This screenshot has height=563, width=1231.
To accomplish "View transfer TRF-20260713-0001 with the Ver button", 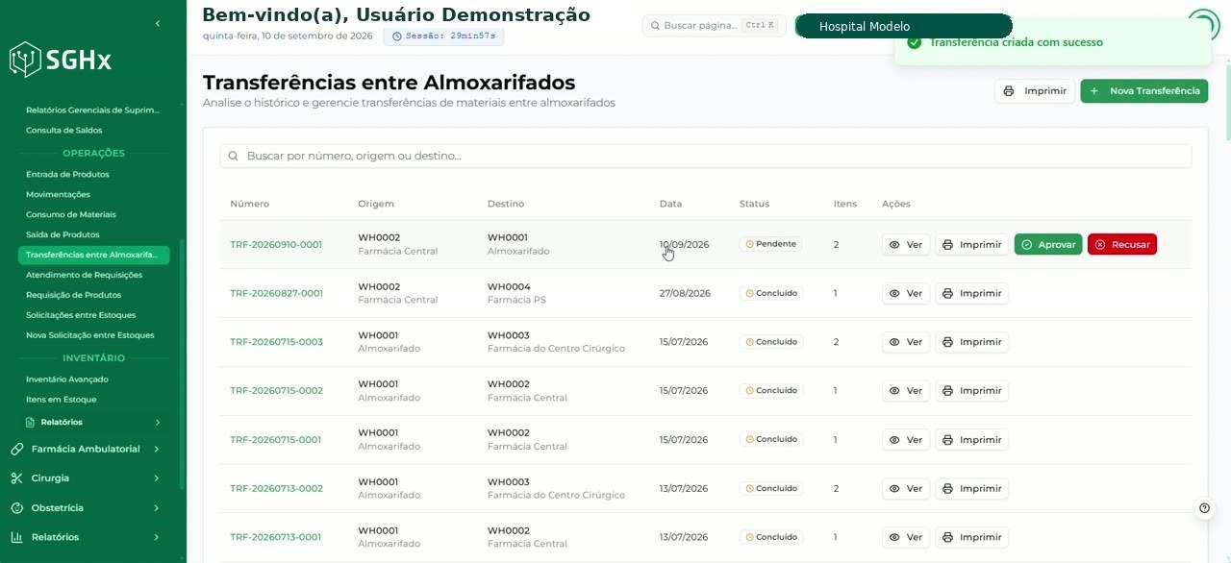I will pyautogui.click(x=906, y=537).
